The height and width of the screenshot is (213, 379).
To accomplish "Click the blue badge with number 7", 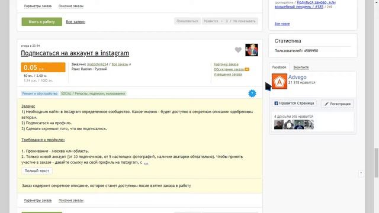I will pyautogui.click(x=252, y=93).
